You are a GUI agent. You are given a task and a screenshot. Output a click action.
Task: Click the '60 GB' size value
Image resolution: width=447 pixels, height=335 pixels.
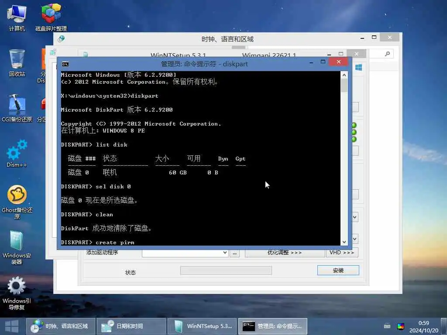pyautogui.click(x=178, y=173)
